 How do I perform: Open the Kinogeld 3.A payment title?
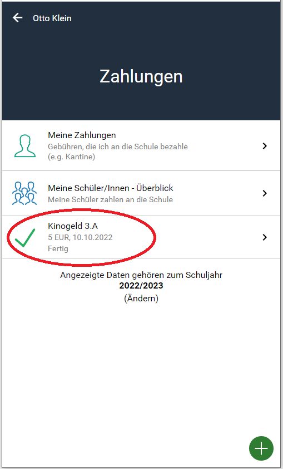click(73, 226)
